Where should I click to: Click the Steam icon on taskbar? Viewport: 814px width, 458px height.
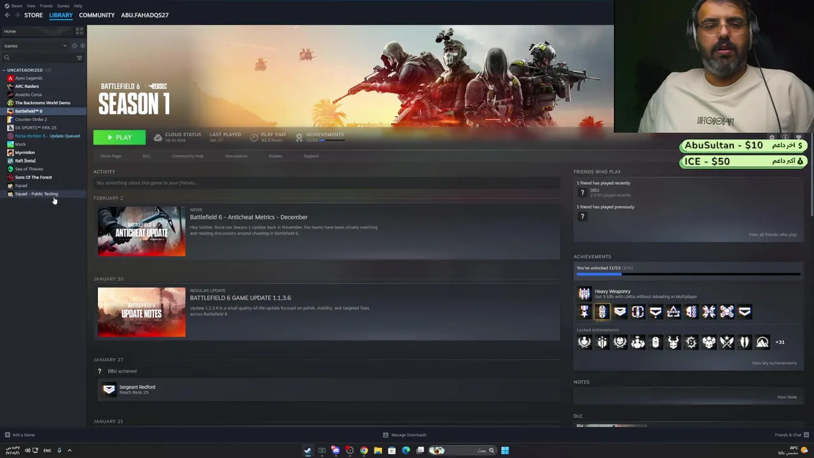(308, 450)
